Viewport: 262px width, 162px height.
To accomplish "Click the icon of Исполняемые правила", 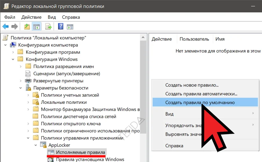I will click(51, 152).
